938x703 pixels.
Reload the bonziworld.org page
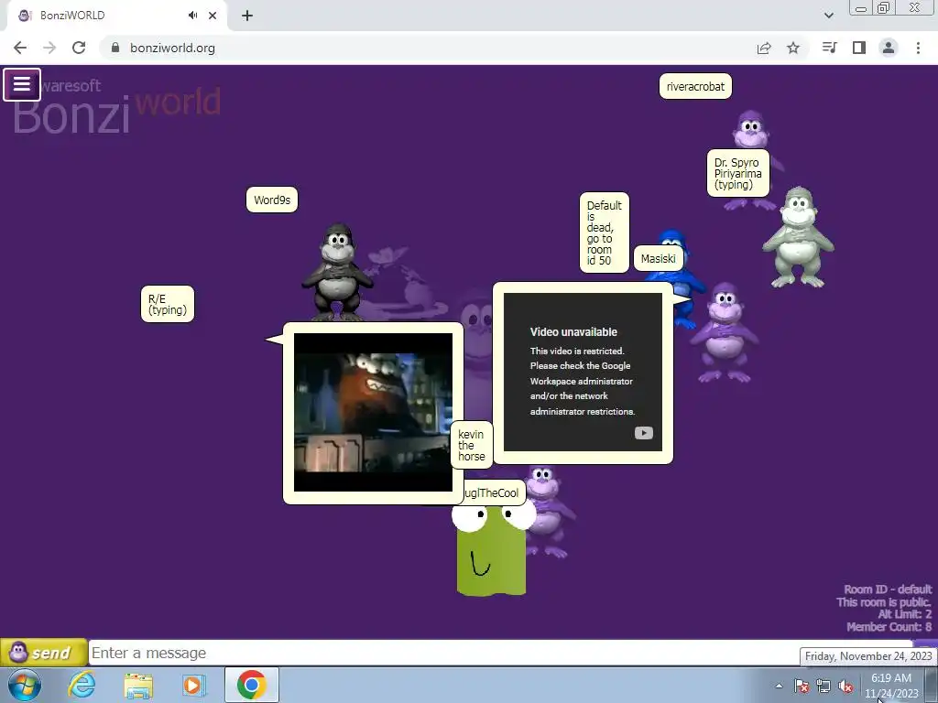click(x=79, y=48)
